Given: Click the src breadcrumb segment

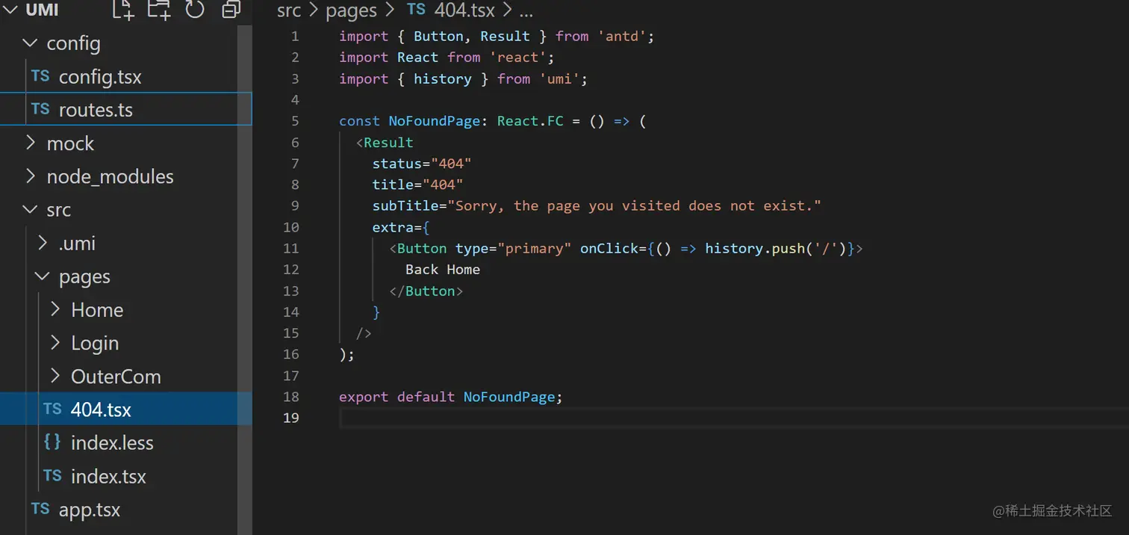Looking at the screenshot, I should [289, 10].
